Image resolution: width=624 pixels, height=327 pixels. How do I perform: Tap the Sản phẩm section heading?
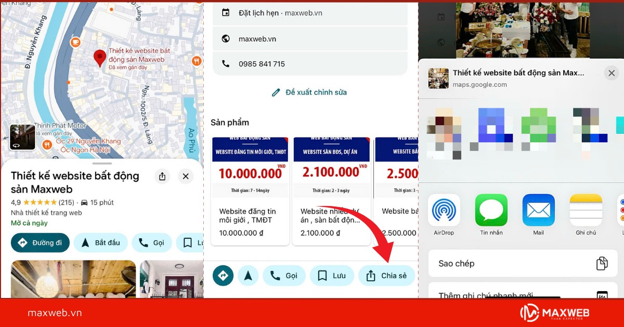point(230,122)
